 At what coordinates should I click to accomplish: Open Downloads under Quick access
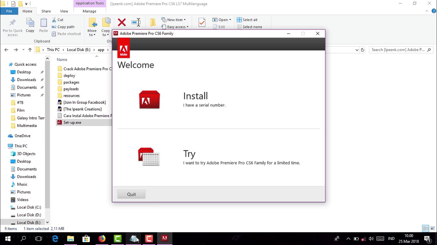click(x=26, y=80)
